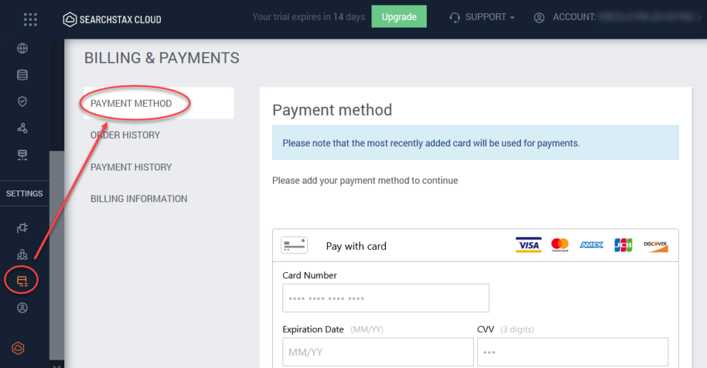Select the server icon above Settings
707x368 pixels.
click(22, 155)
